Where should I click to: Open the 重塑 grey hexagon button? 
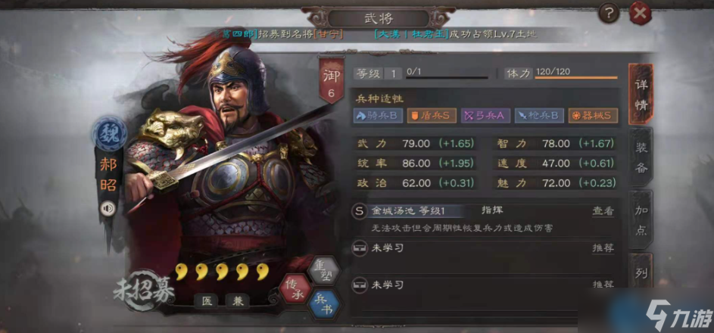[323, 271]
